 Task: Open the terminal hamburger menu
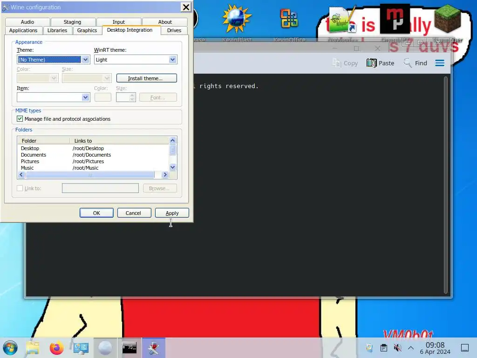coord(440,63)
